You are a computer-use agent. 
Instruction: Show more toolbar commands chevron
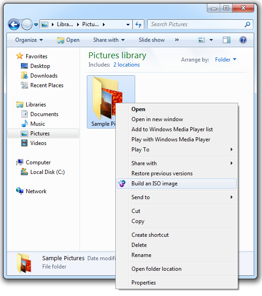pos(177,40)
